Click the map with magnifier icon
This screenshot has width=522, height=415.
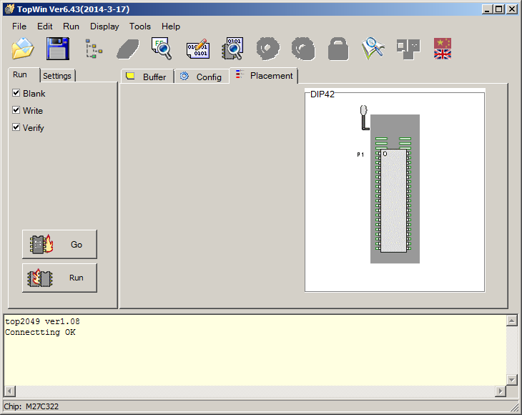(x=373, y=49)
